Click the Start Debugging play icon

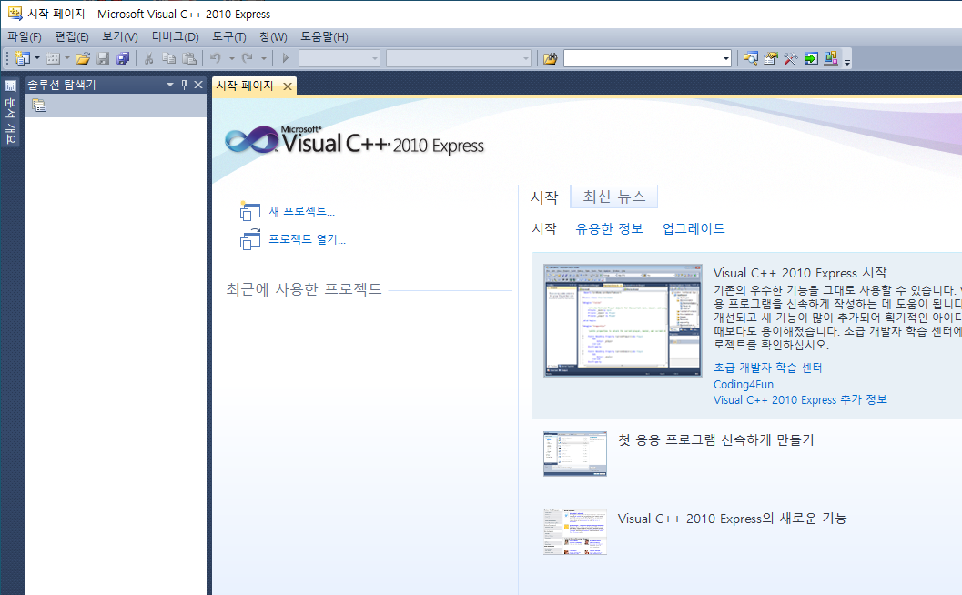pos(285,58)
